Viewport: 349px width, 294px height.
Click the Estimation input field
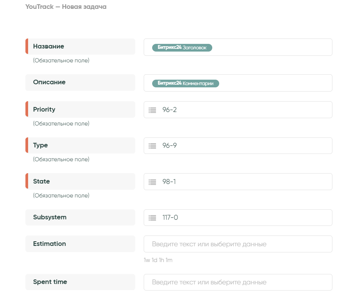238,244
